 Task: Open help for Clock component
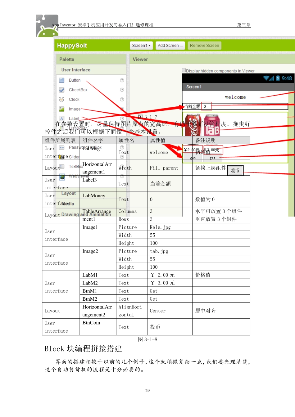coord(122,100)
